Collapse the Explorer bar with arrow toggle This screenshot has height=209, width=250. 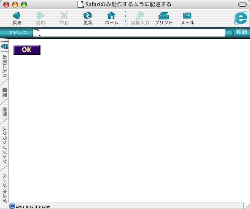4,46
